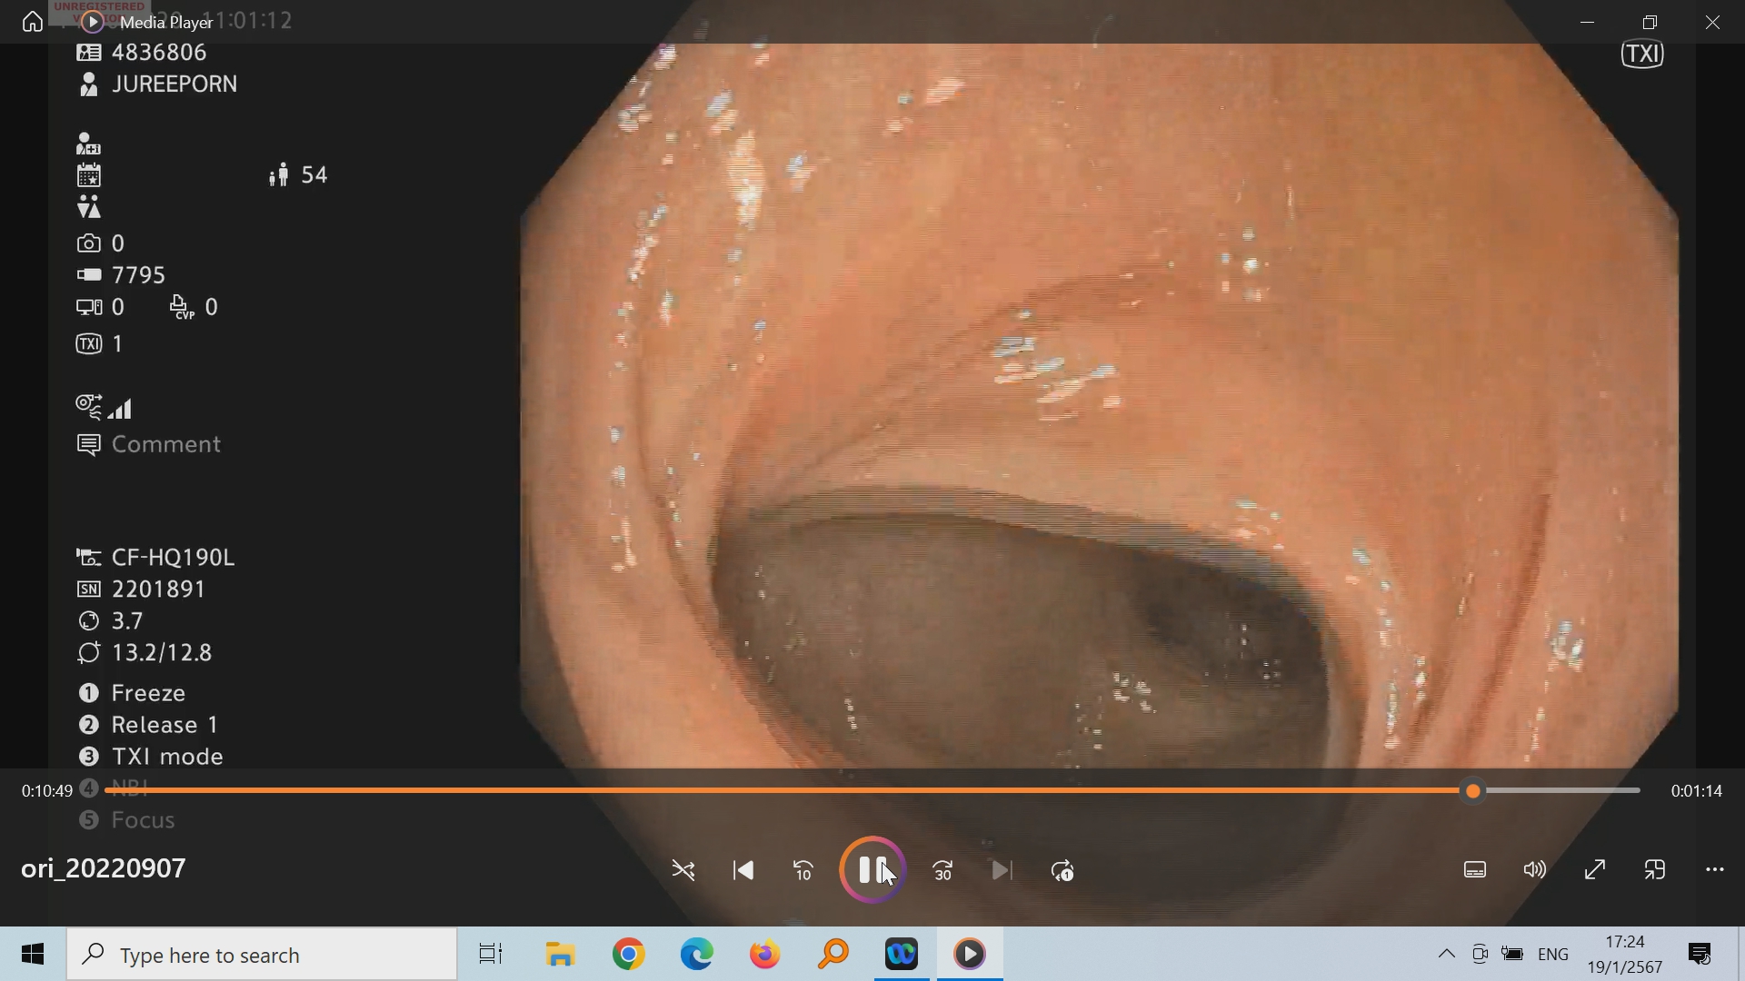Viewport: 1745px width, 981px height.
Task: Open more options menu
Action: click(1715, 870)
